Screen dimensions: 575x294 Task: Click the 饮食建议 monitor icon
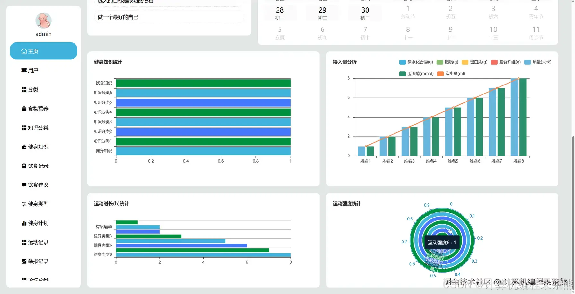pos(24,185)
